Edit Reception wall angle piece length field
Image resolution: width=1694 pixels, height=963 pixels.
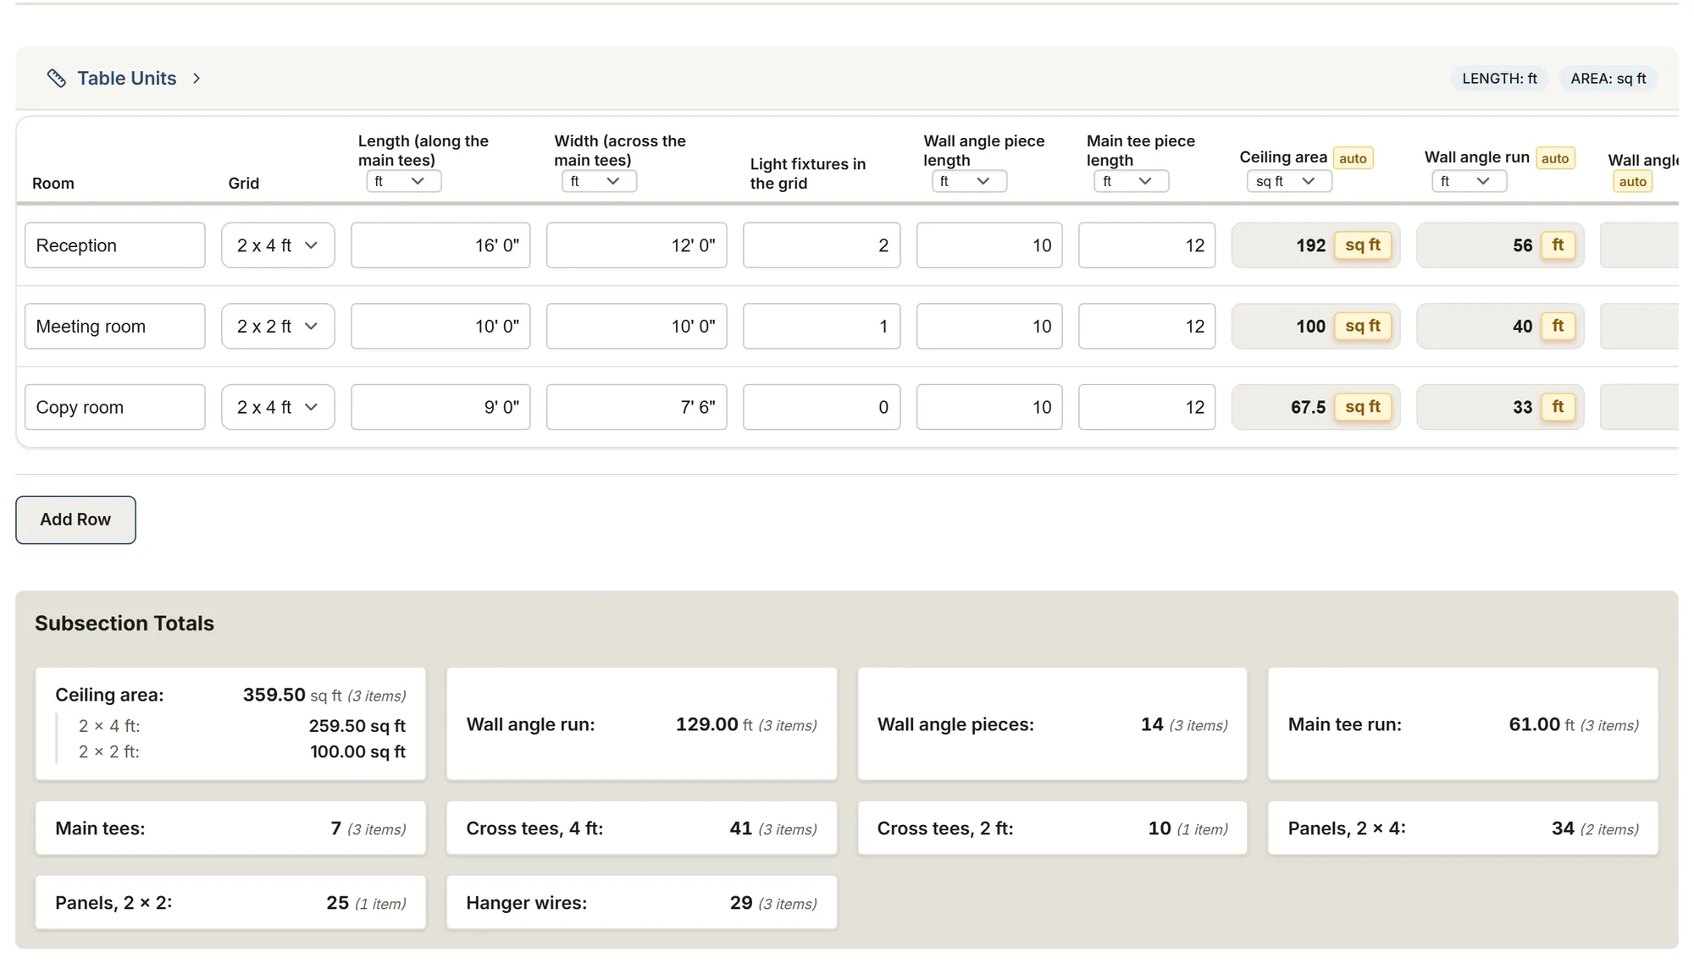click(x=989, y=245)
